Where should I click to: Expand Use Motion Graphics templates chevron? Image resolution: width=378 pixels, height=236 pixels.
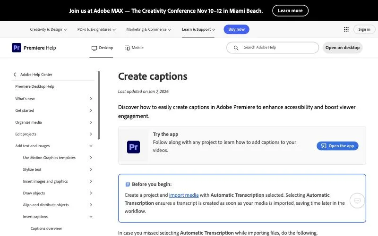(91, 158)
